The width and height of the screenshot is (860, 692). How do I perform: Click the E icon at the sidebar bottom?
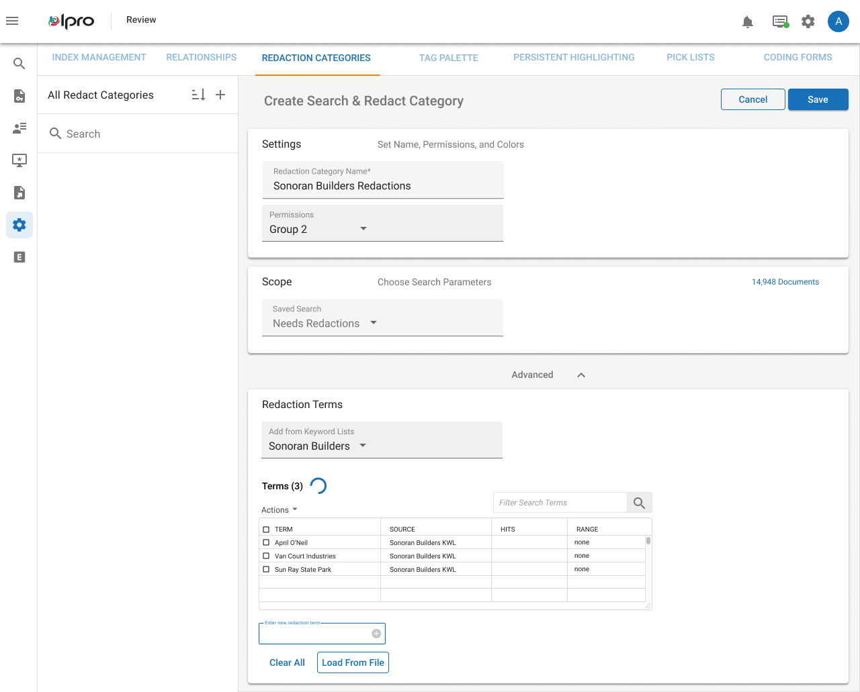pyautogui.click(x=19, y=257)
